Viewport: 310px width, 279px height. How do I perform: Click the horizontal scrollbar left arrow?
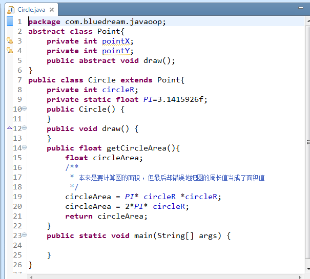[31, 277]
